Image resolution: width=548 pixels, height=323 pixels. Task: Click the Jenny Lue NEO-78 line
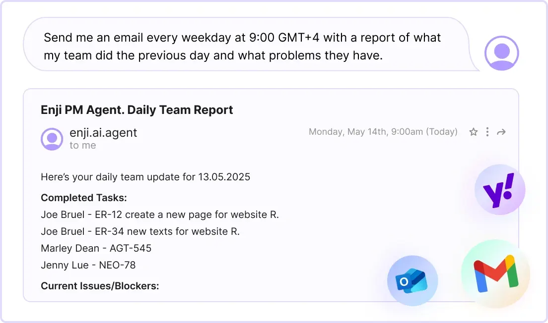pos(88,265)
